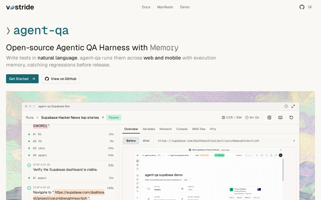Click 'agent-qa Supabase Run' window title
Screen dimensions: 321x200
click(x=54, y=106)
